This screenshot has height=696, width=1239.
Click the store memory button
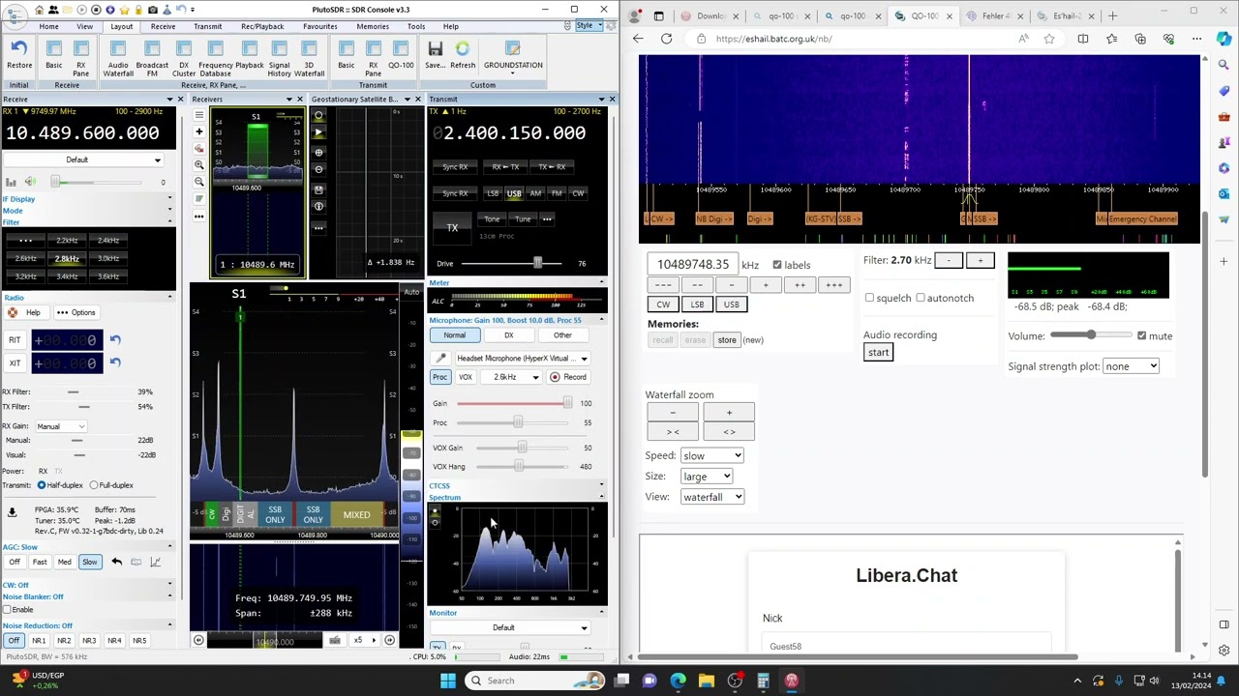pyautogui.click(x=727, y=340)
